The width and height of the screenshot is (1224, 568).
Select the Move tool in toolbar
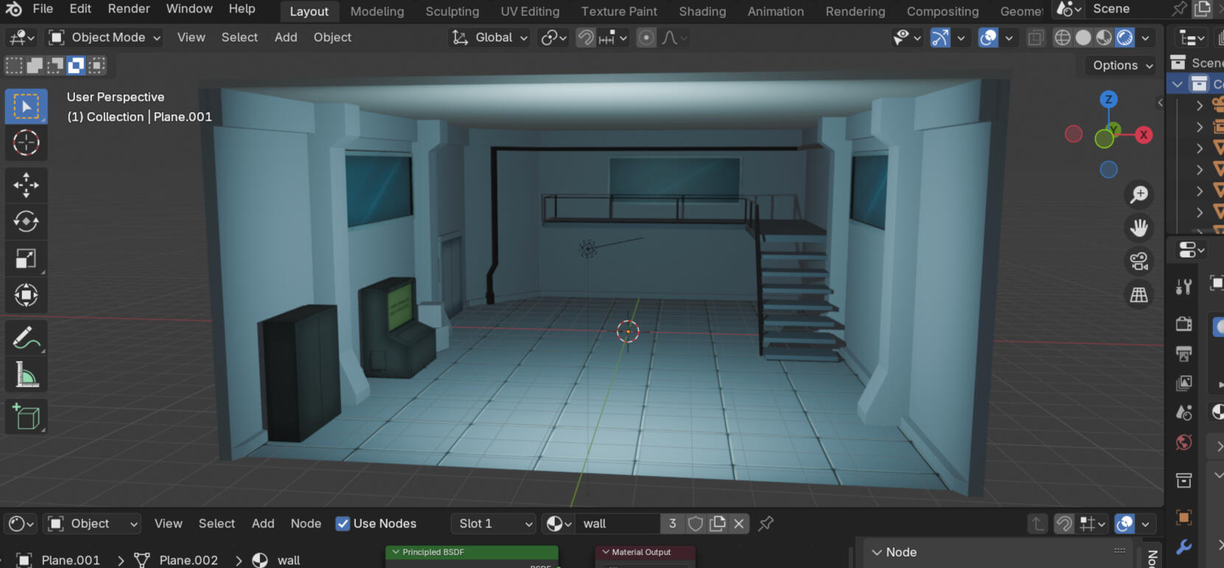[26, 185]
